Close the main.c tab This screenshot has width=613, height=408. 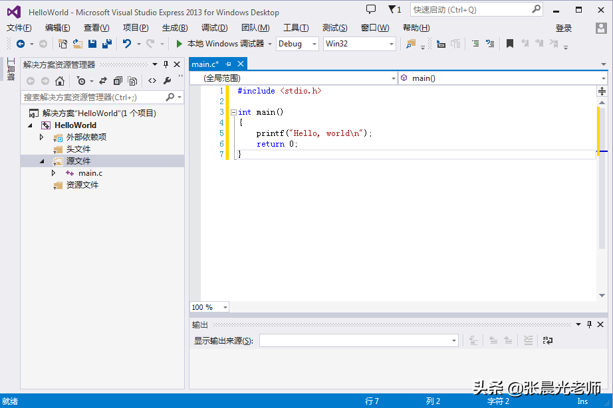(x=241, y=64)
